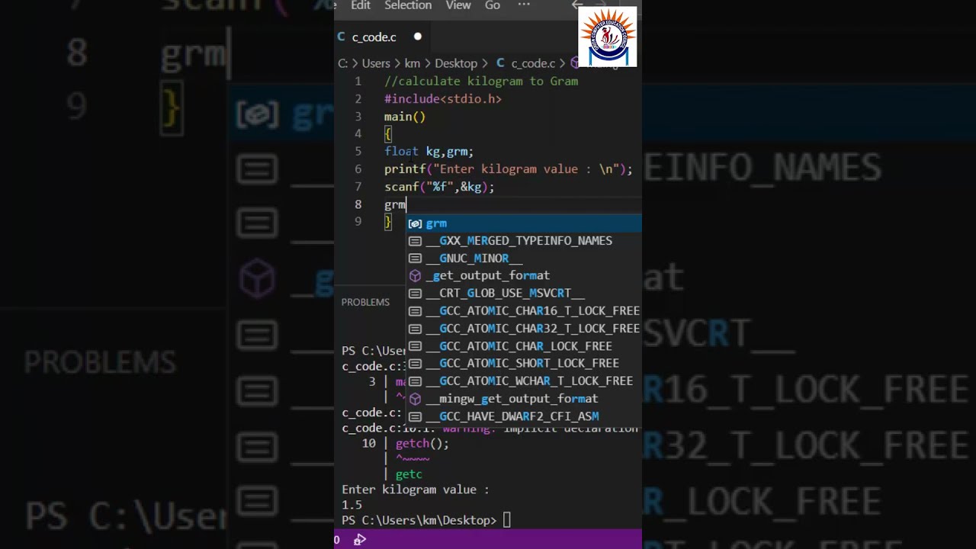This screenshot has height=549, width=976.
Task: Choose __GXX_MERGED_TYPEINFO_NAMES suggestion
Action: point(524,241)
